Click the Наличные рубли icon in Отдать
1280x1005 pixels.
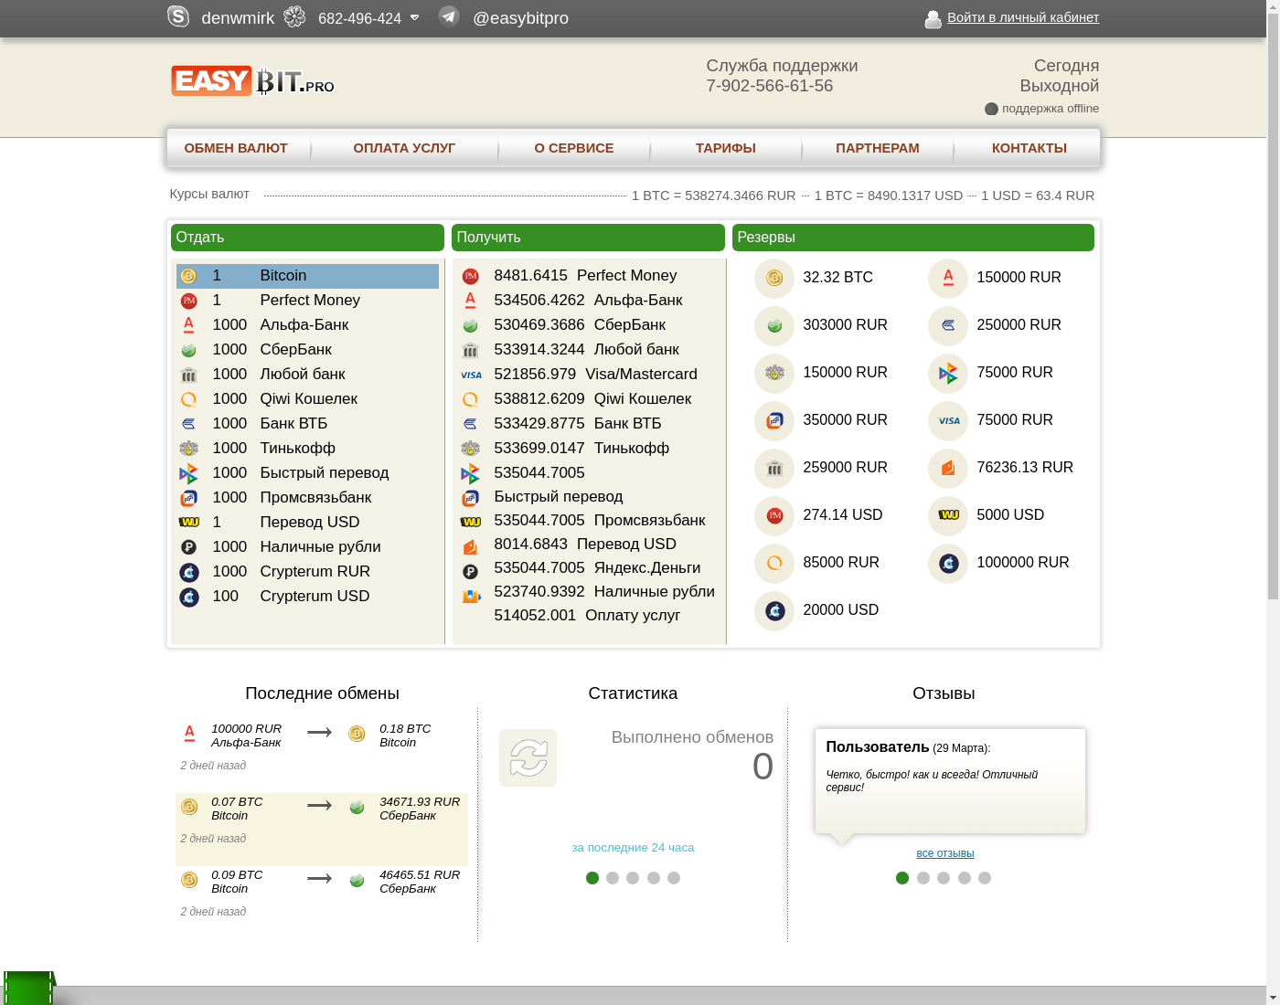coord(188,547)
